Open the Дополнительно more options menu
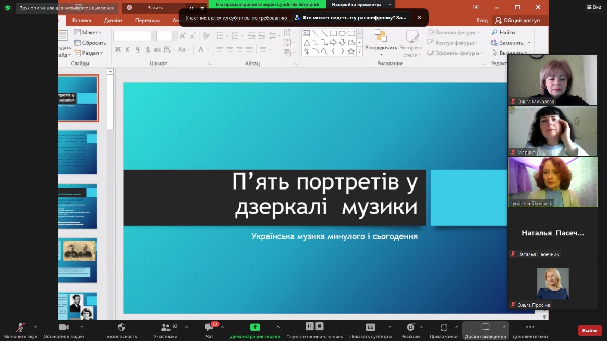 pyautogui.click(x=530, y=331)
